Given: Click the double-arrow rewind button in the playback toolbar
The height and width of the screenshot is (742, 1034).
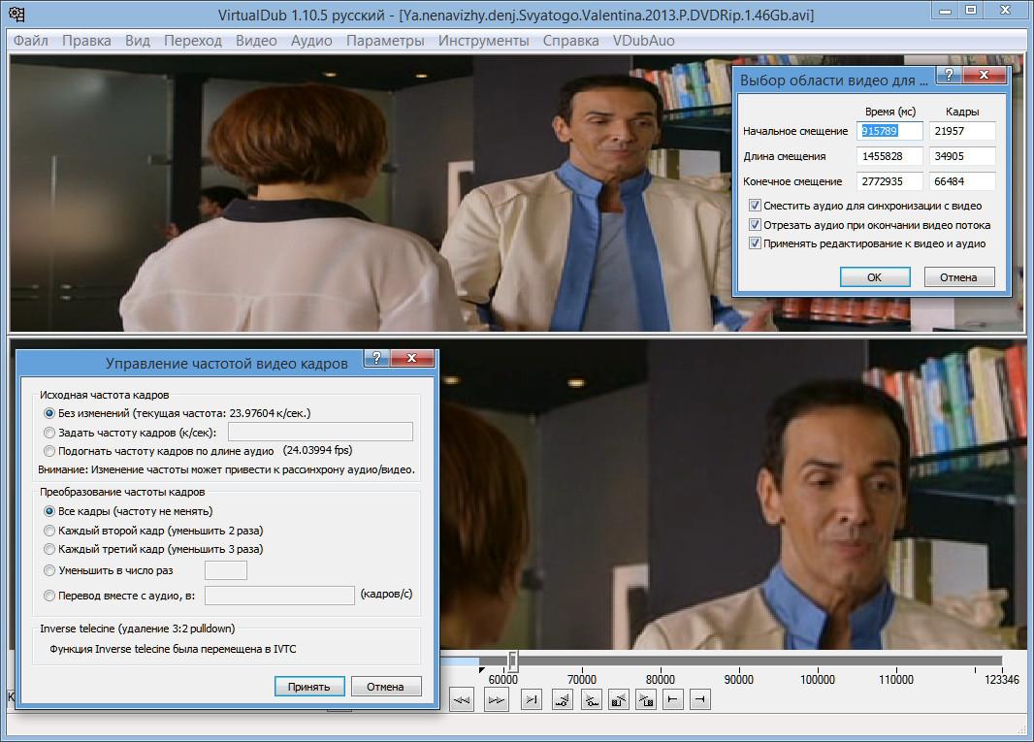Looking at the screenshot, I should coord(463,700).
